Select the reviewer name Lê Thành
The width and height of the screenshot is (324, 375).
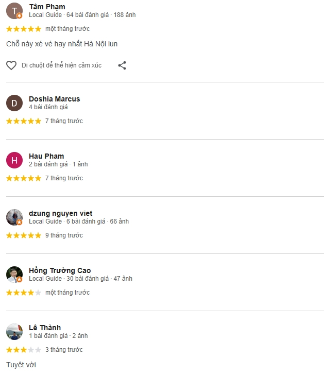pos(45,328)
